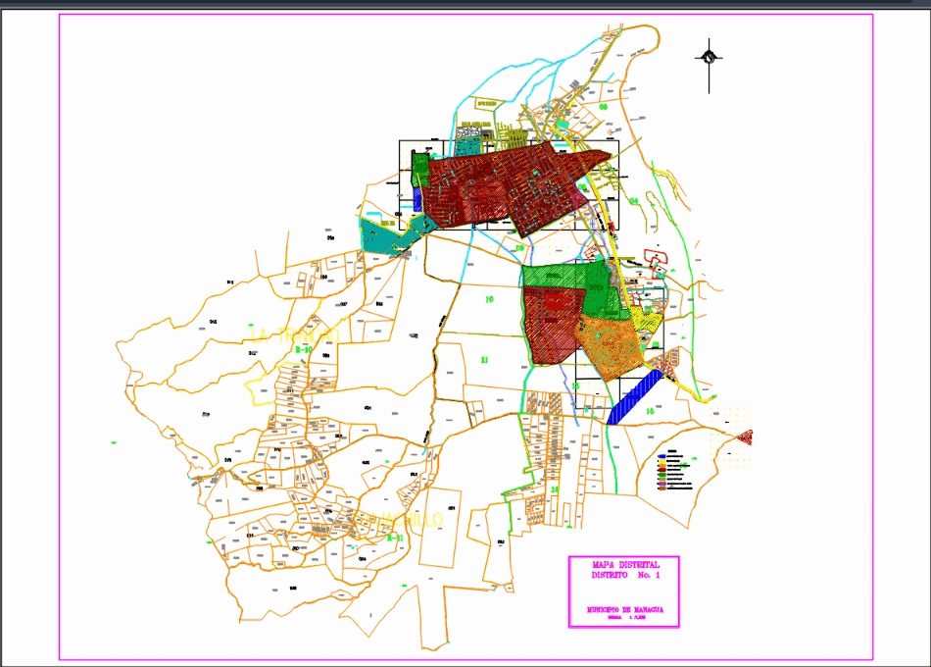Select the yellow legend symbol marker

coord(662,461)
